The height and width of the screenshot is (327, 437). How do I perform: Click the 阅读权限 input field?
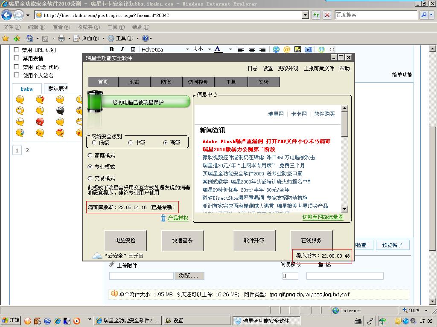290,276
